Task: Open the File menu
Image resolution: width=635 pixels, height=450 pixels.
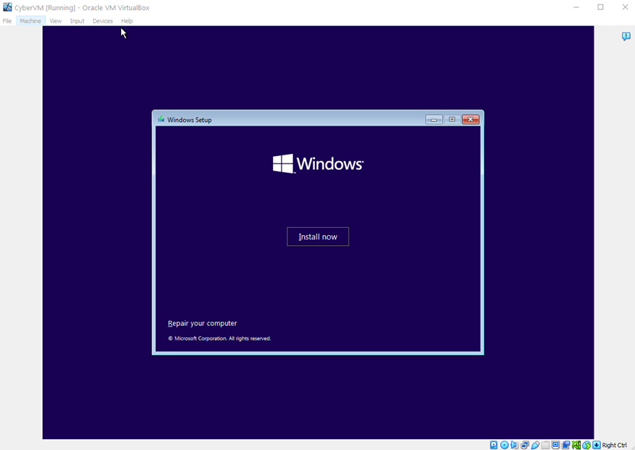Action: (7, 21)
